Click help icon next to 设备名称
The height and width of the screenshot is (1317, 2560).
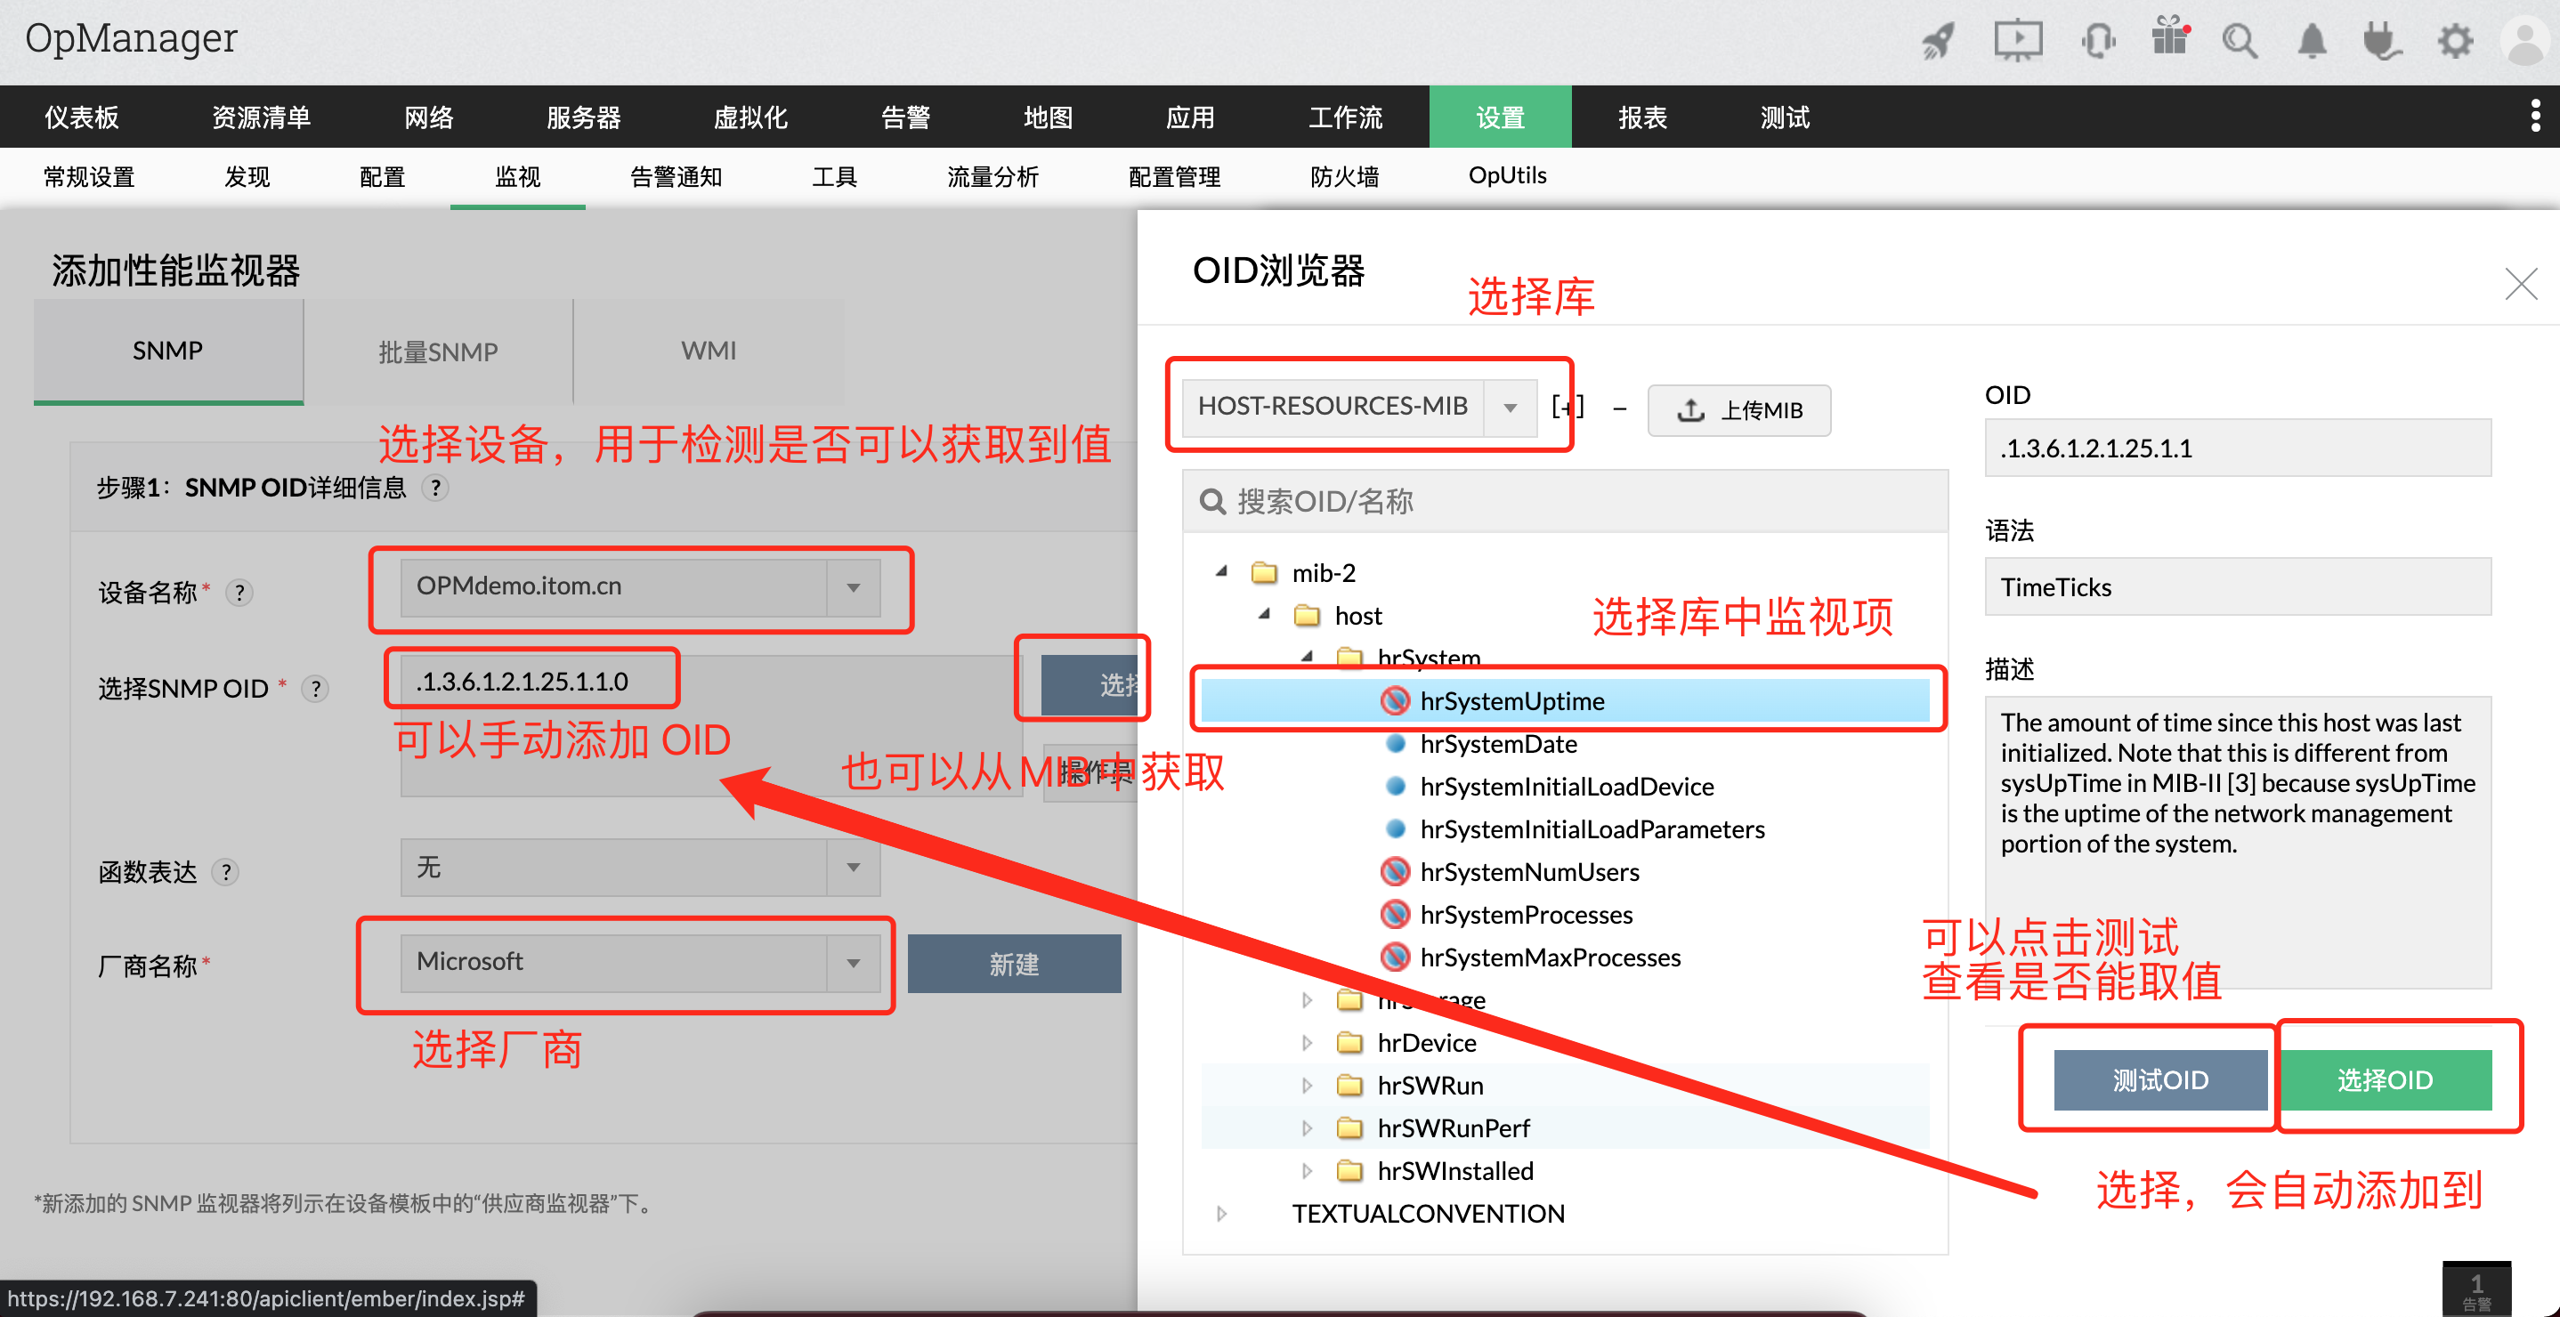[239, 593]
